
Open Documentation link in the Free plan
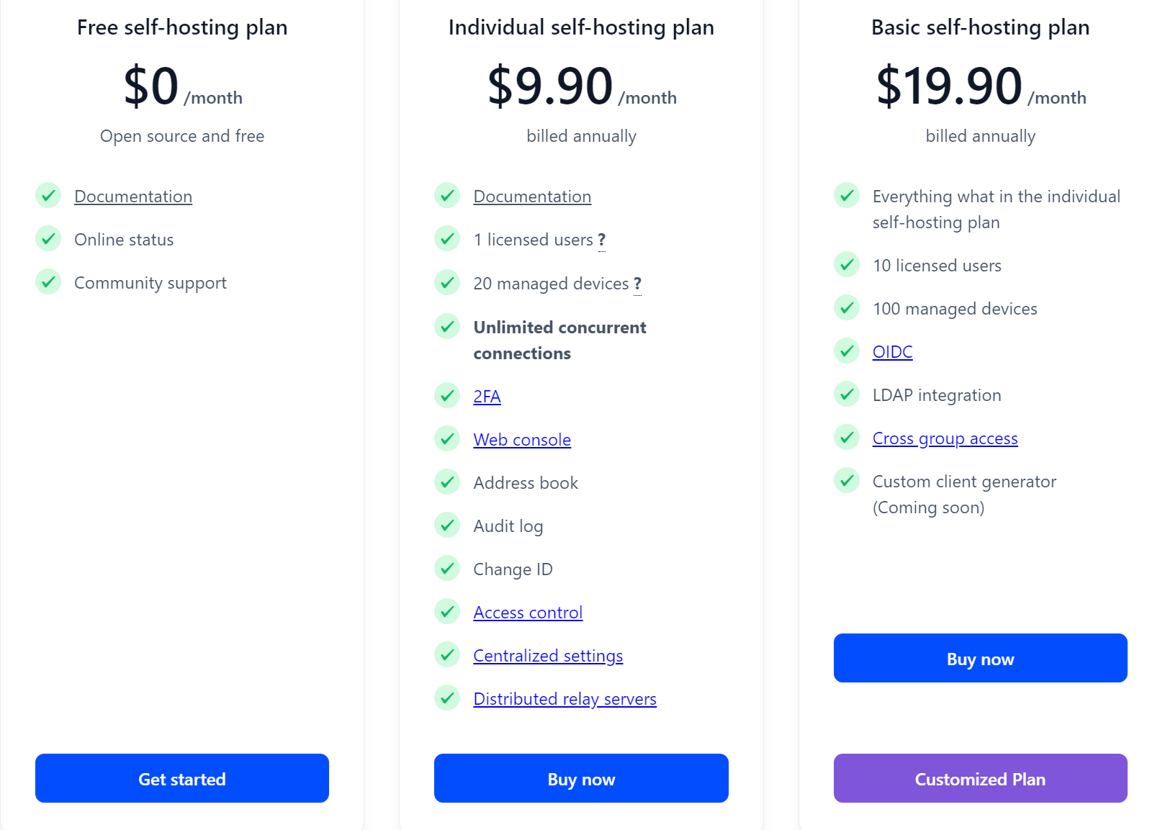pyautogui.click(x=133, y=197)
